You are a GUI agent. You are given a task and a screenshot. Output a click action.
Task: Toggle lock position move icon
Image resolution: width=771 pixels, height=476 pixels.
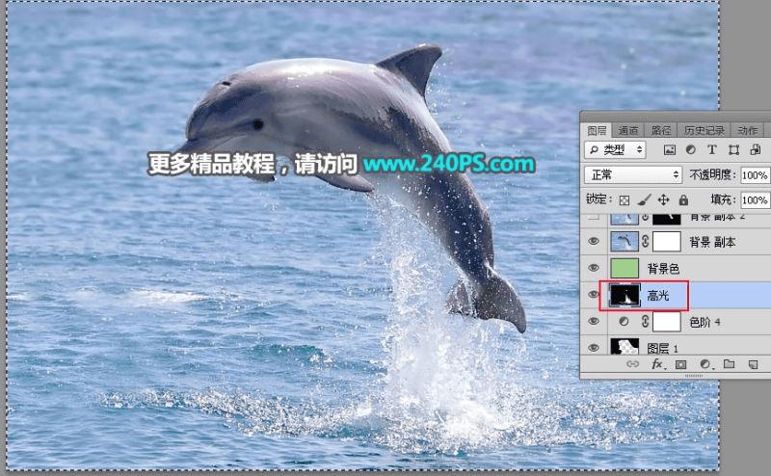coord(663,199)
